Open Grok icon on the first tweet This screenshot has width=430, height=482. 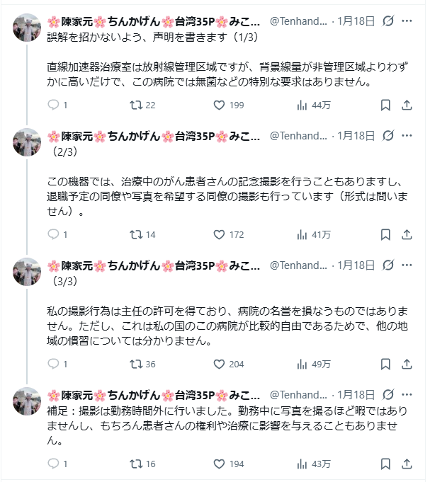387,21
